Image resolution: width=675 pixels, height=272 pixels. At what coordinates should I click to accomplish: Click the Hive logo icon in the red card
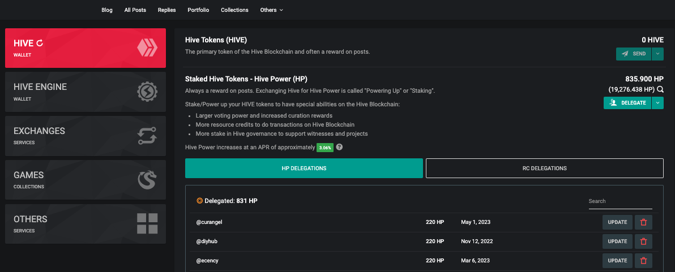(x=147, y=48)
